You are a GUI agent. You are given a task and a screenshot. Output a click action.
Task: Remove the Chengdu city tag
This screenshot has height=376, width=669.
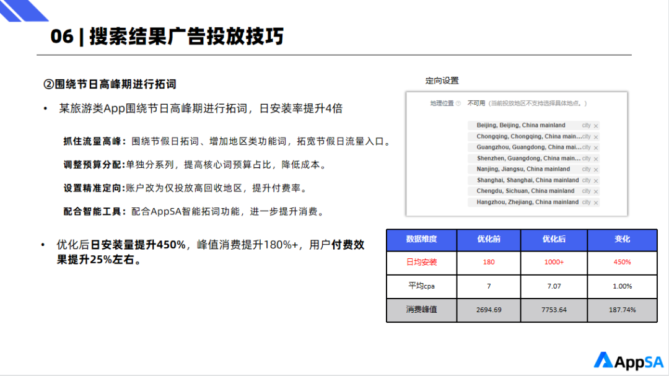[596, 191]
